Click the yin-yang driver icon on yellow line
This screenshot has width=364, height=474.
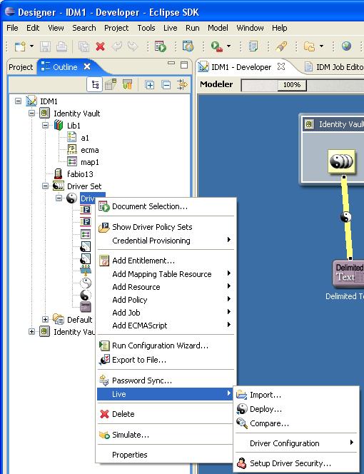tap(346, 217)
